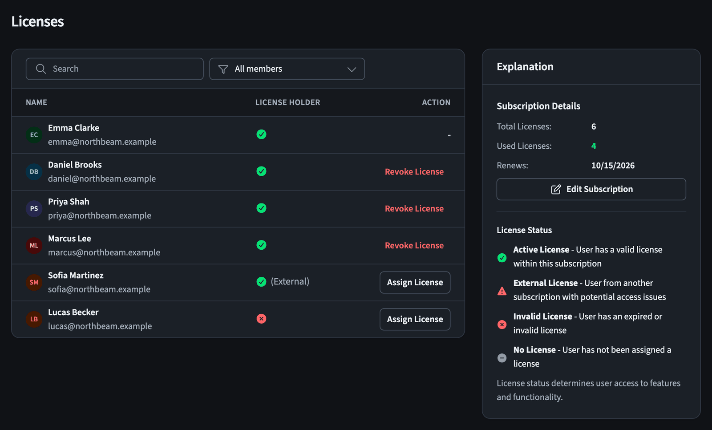Click the Subscription Details heading

[x=538, y=106]
